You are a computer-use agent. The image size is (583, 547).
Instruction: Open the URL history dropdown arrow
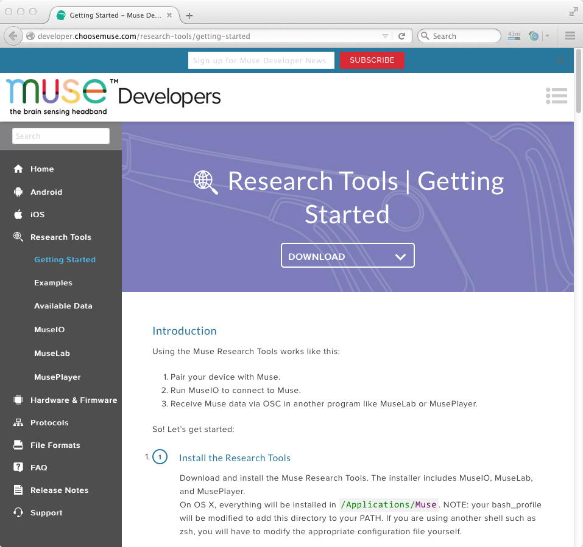(x=385, y=36)
